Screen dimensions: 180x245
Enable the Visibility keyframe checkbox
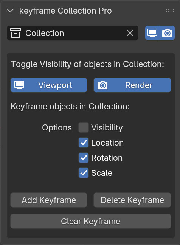click(x=84, y=127)
